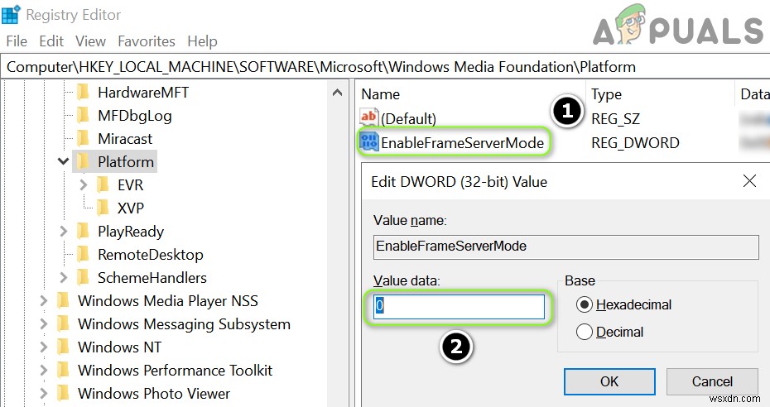Select the EVR tree label
This screenshot has width=770, height=407.
coord(130,184)
